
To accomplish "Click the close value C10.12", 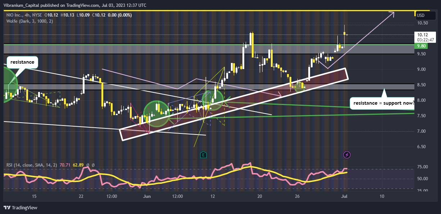I will [99, 15].
